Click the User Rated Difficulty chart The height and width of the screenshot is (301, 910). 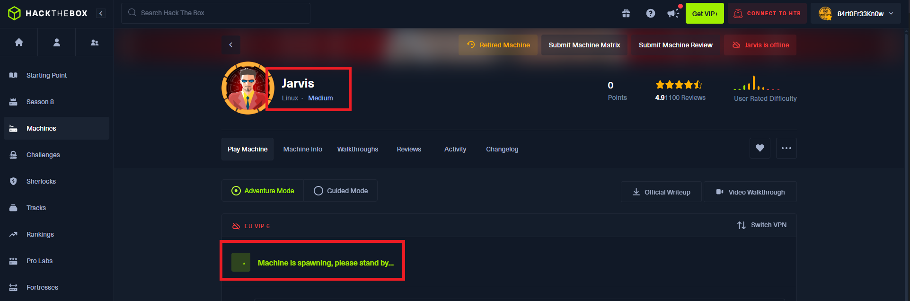[x=757, y=83]
